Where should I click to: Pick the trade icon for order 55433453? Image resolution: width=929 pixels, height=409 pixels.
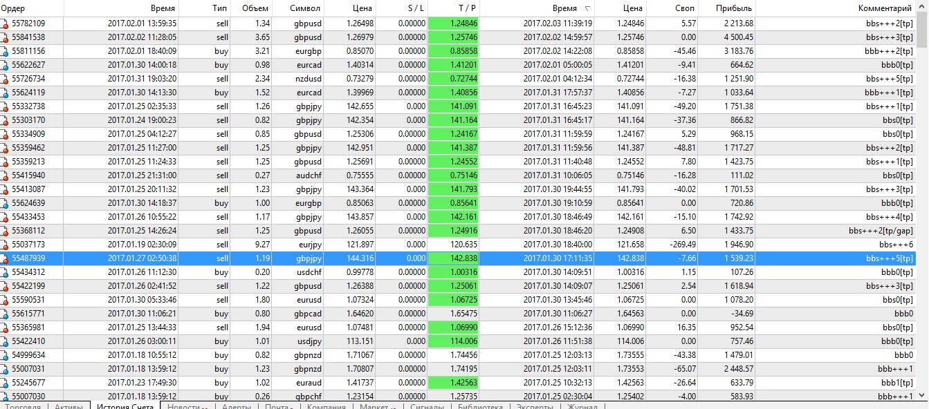coord(5,217)
